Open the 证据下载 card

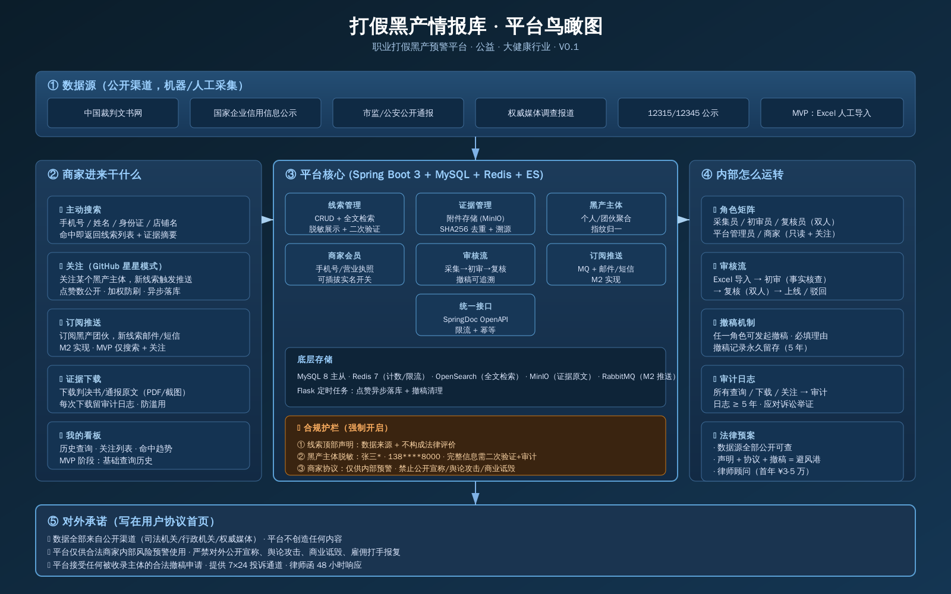tap(149, 389)
